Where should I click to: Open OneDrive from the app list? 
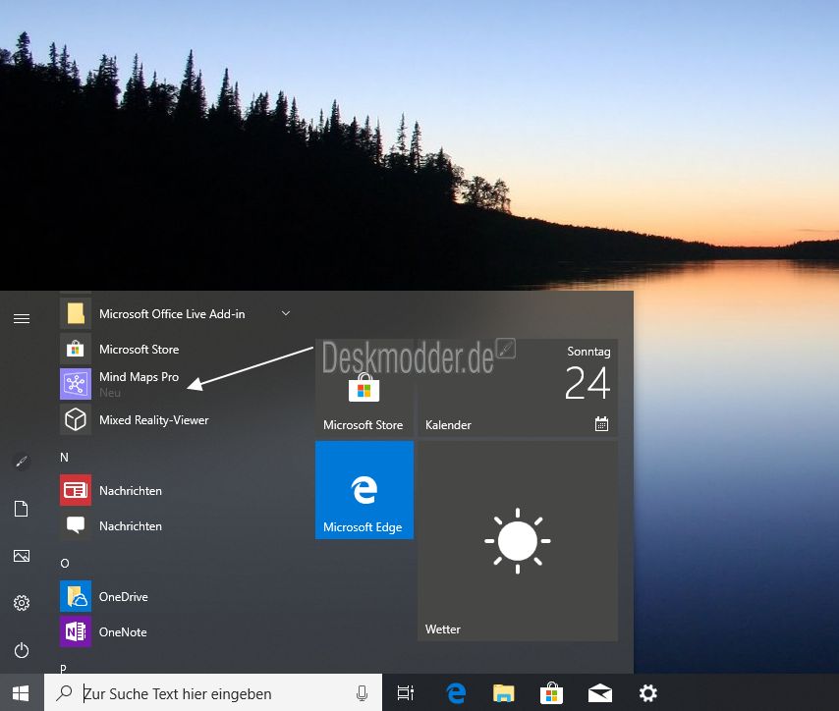click(x=177, y=596)
